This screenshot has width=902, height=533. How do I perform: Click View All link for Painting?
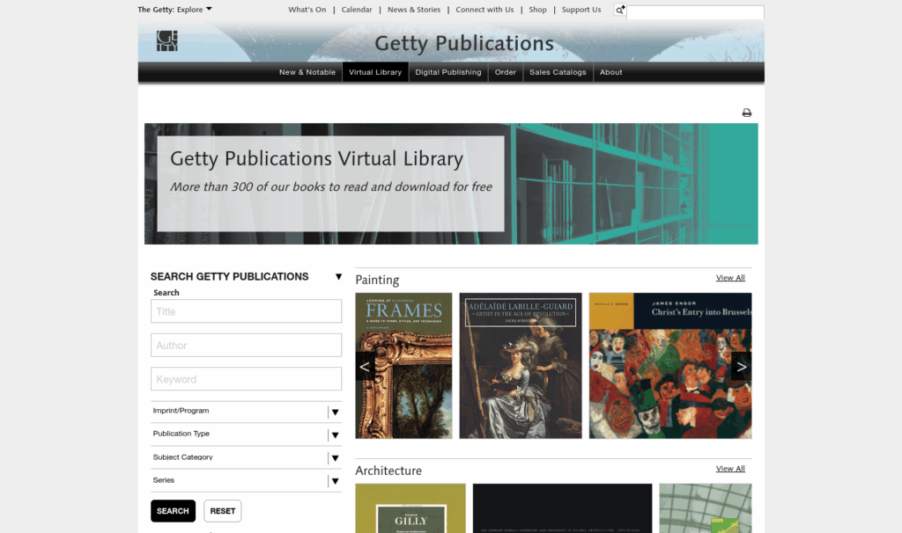tap(730, 278)
